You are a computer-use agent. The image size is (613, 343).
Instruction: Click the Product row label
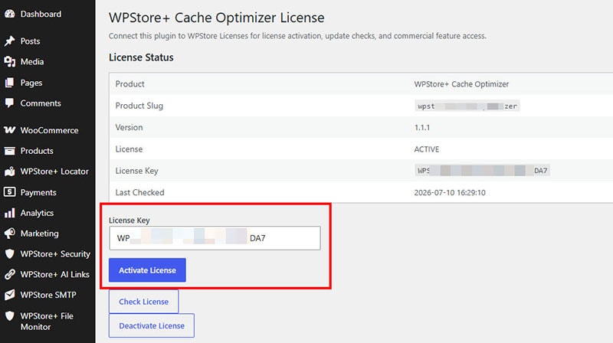[129, 84]
